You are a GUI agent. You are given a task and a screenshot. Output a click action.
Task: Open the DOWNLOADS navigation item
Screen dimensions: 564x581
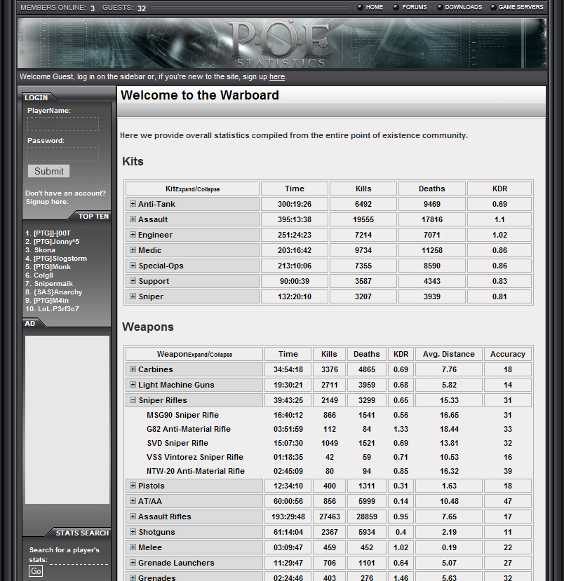click(463, 7)
